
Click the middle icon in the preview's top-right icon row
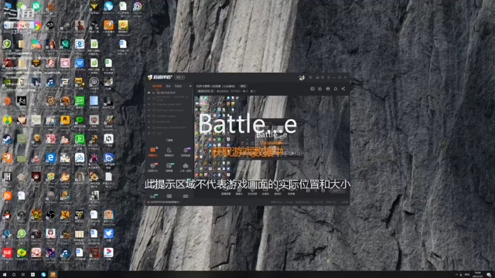[328, 89]
